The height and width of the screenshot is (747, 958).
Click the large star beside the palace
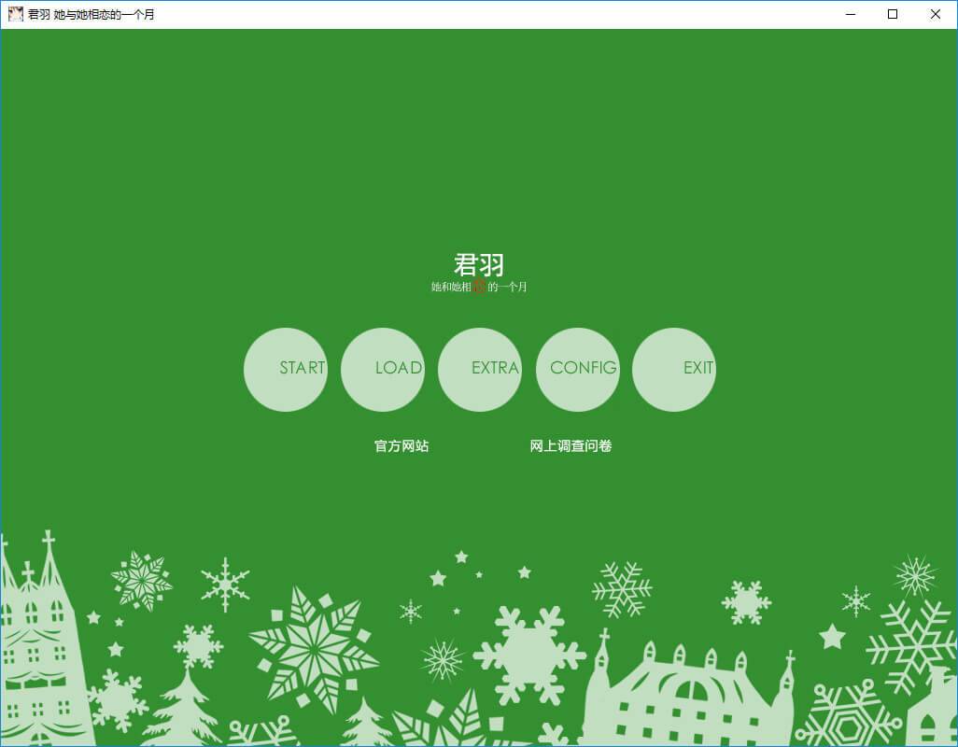pyautogui.click(x=831, y=638)
